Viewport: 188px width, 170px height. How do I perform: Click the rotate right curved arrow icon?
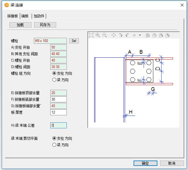[127, 35]
